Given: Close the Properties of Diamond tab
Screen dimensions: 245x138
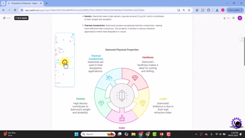Looking at the screenshot, I should tap(41, 3).
